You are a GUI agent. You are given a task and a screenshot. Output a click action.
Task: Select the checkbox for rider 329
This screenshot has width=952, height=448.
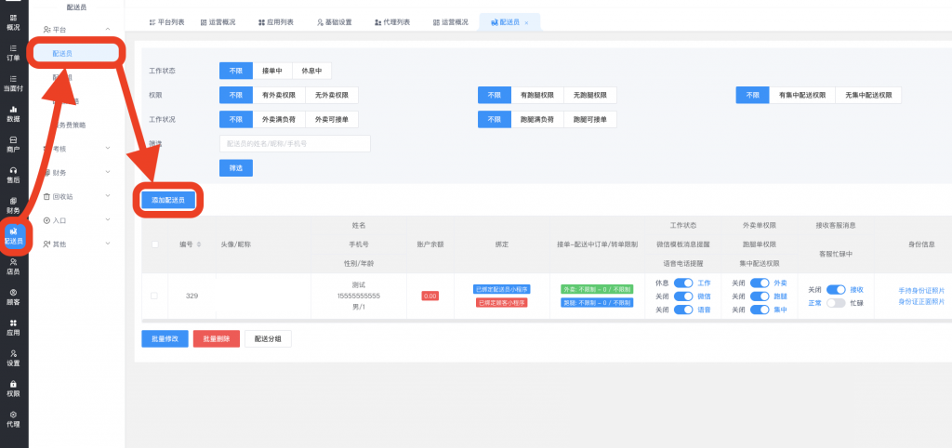coord(154,296)
